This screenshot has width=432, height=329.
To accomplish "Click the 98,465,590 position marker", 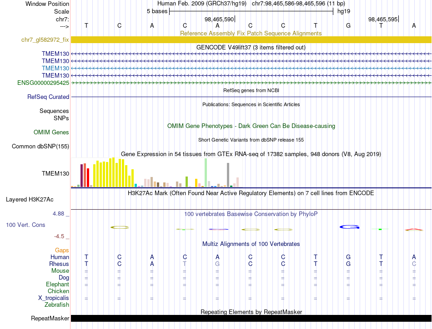I will (220, 19).
